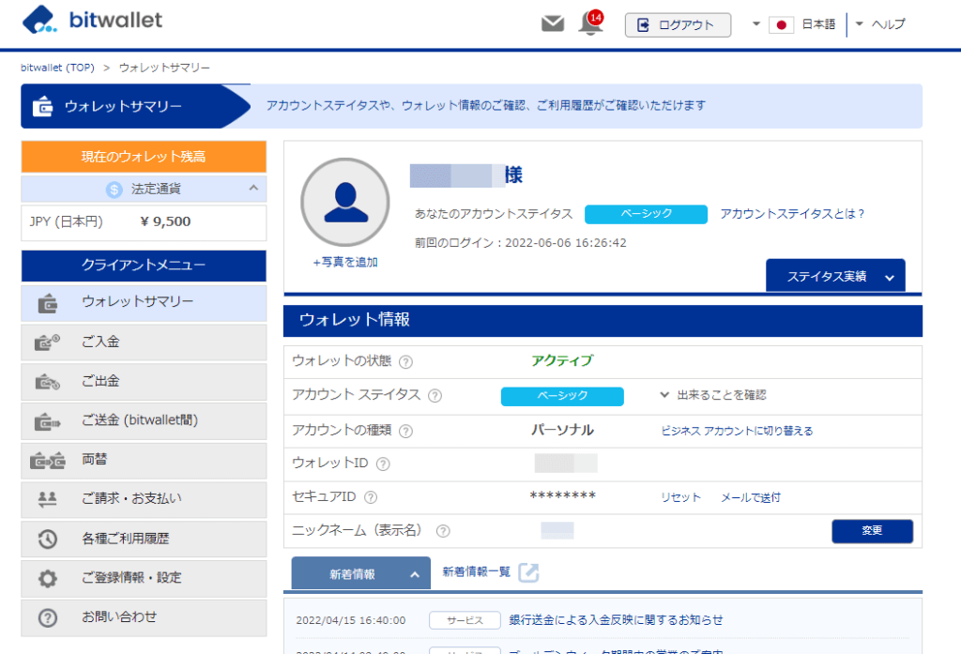
Task: Open 両替 exchange menu item
Action: 144,460
